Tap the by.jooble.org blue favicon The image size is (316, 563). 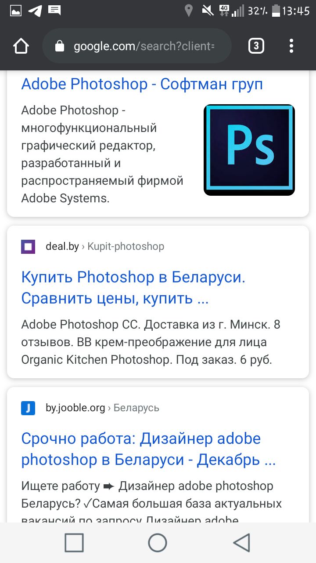tap(28, 408)
